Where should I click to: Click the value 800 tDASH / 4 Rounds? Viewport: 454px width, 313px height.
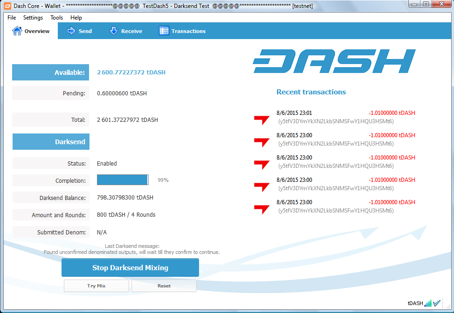(x=126, y=215)
